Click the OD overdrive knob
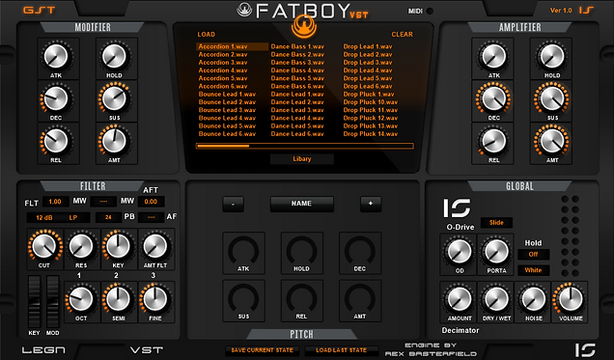 pyautogui.click(x=459, y=251)
